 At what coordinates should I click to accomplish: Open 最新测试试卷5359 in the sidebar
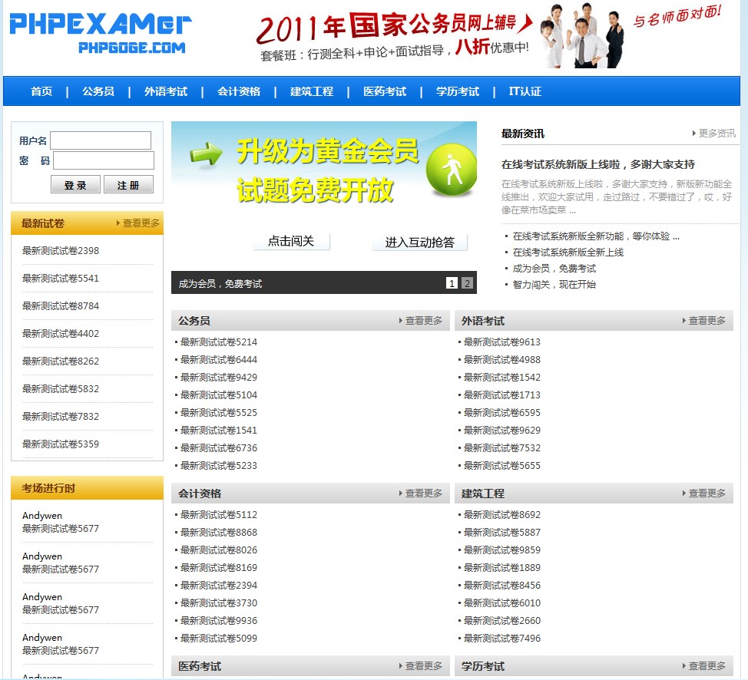[x=61, y=444]
